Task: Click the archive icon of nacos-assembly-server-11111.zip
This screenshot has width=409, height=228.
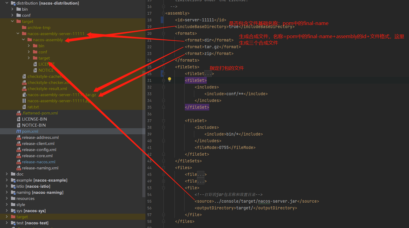Action: 24,101
